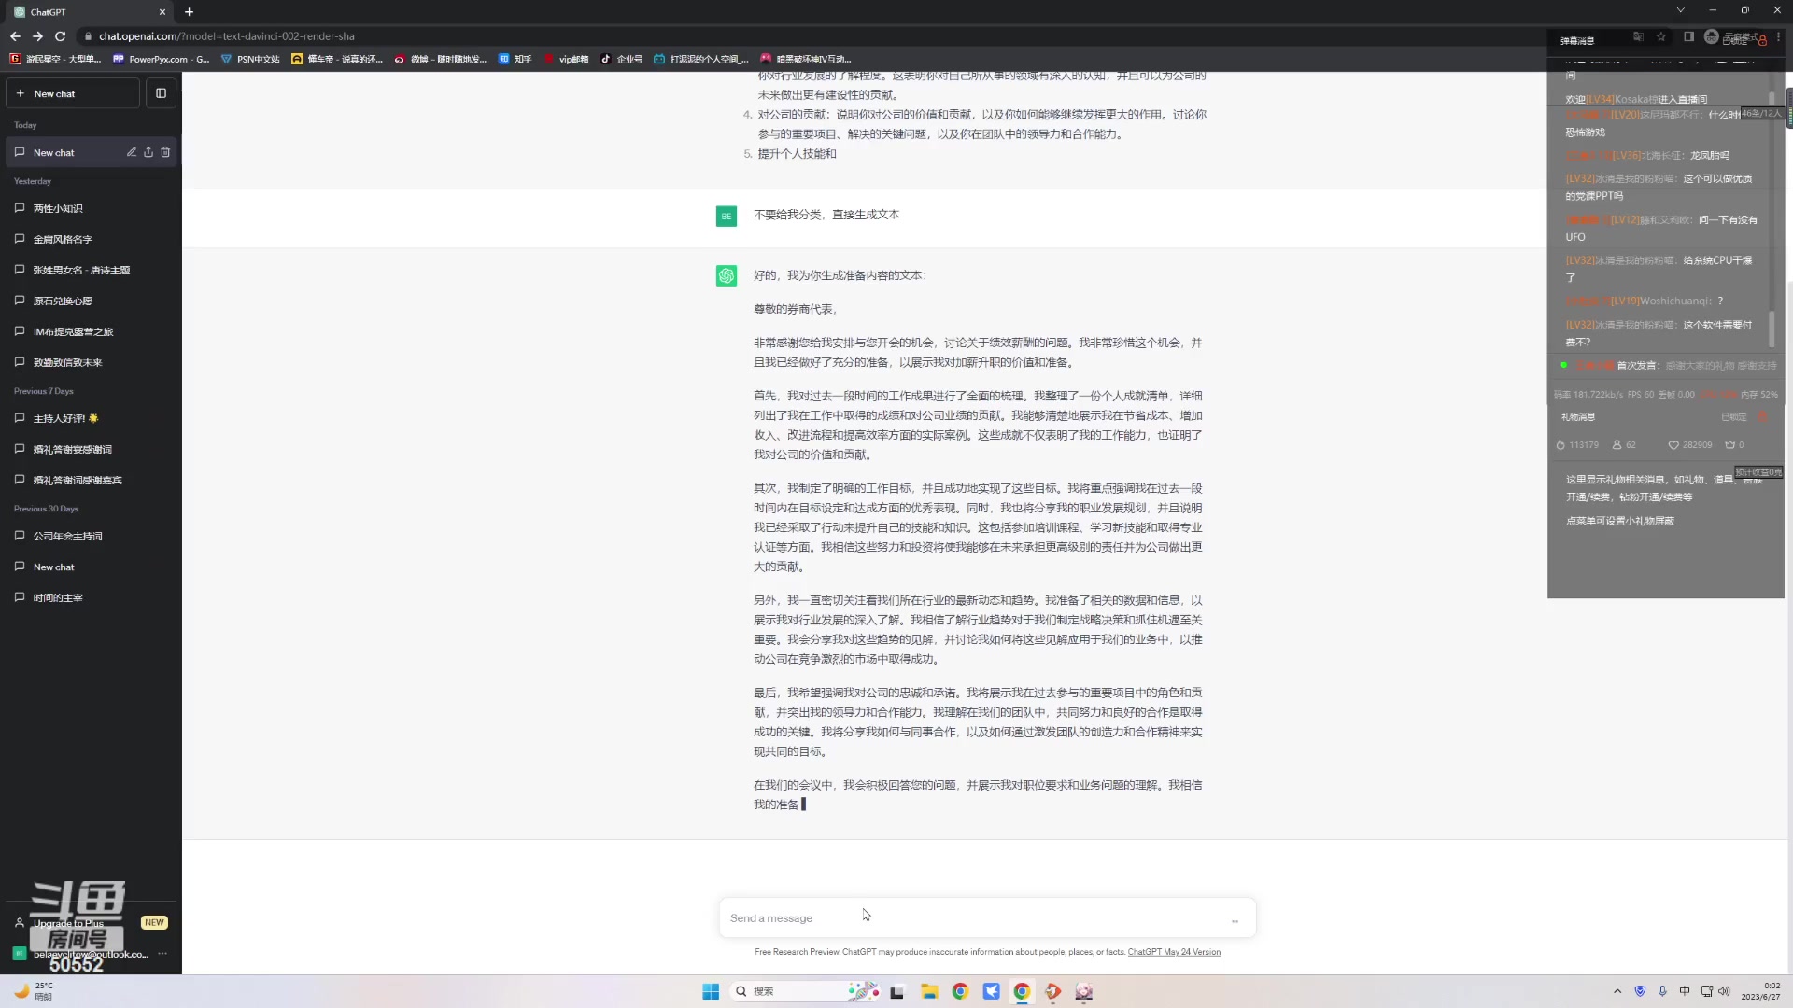Click the Incognito profile icon
This screenshot has width=1793, height=1008.
point(1711,36)
